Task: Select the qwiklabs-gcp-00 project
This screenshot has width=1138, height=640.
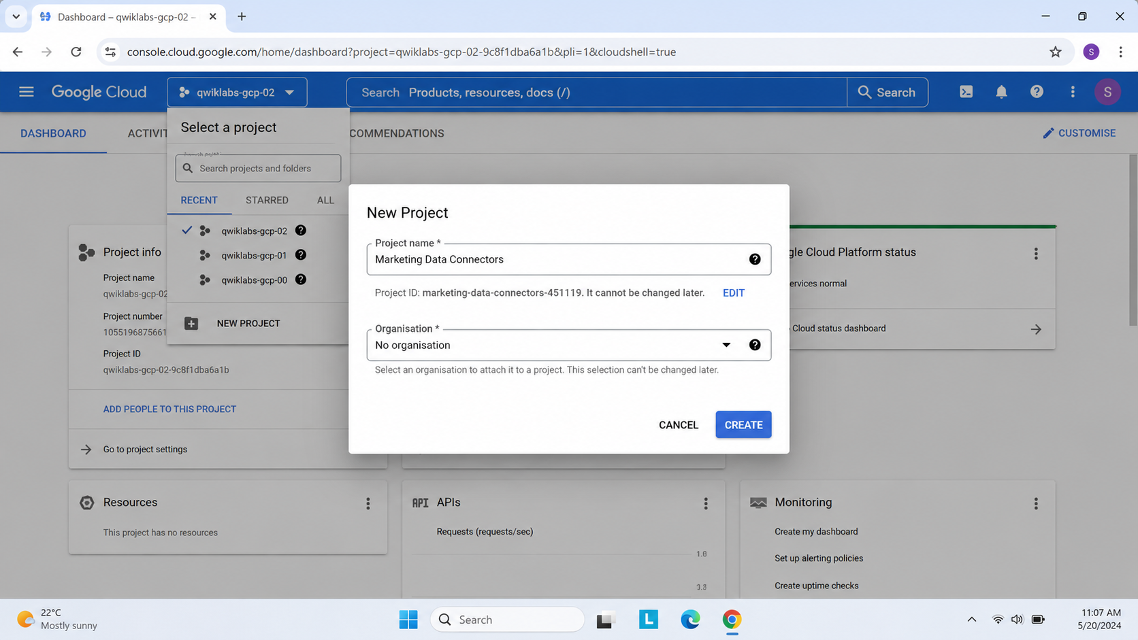Action: click(254, 280)
